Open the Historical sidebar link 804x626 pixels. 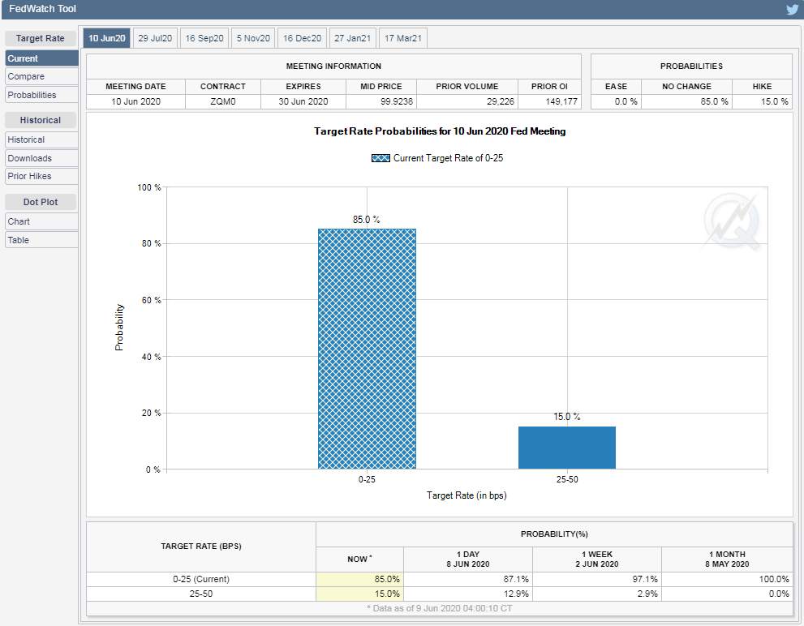tap(41, 139)
